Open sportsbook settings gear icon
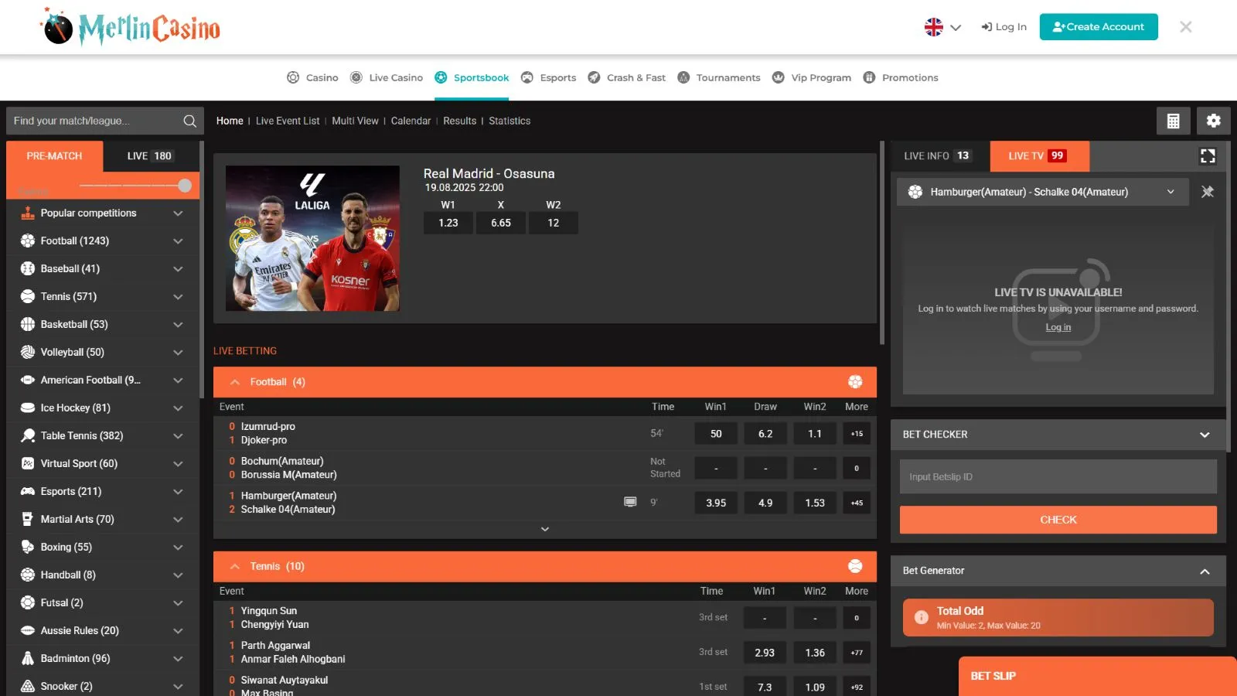 (1213, 121)
